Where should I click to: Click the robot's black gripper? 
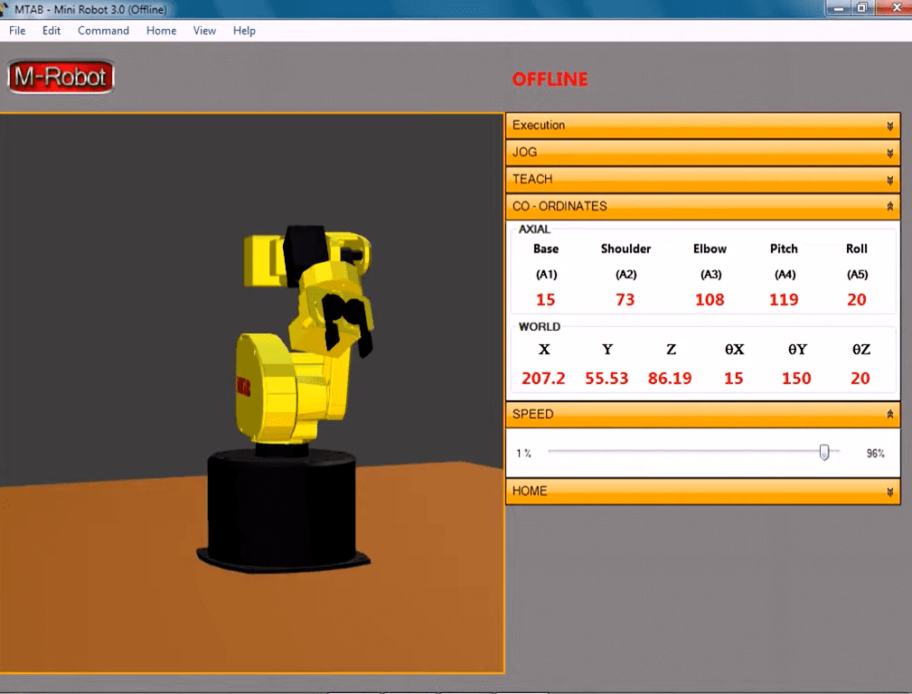tap(347, 323)
